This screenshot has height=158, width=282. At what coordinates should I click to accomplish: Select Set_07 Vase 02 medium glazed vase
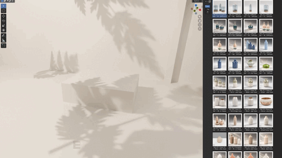251,84
